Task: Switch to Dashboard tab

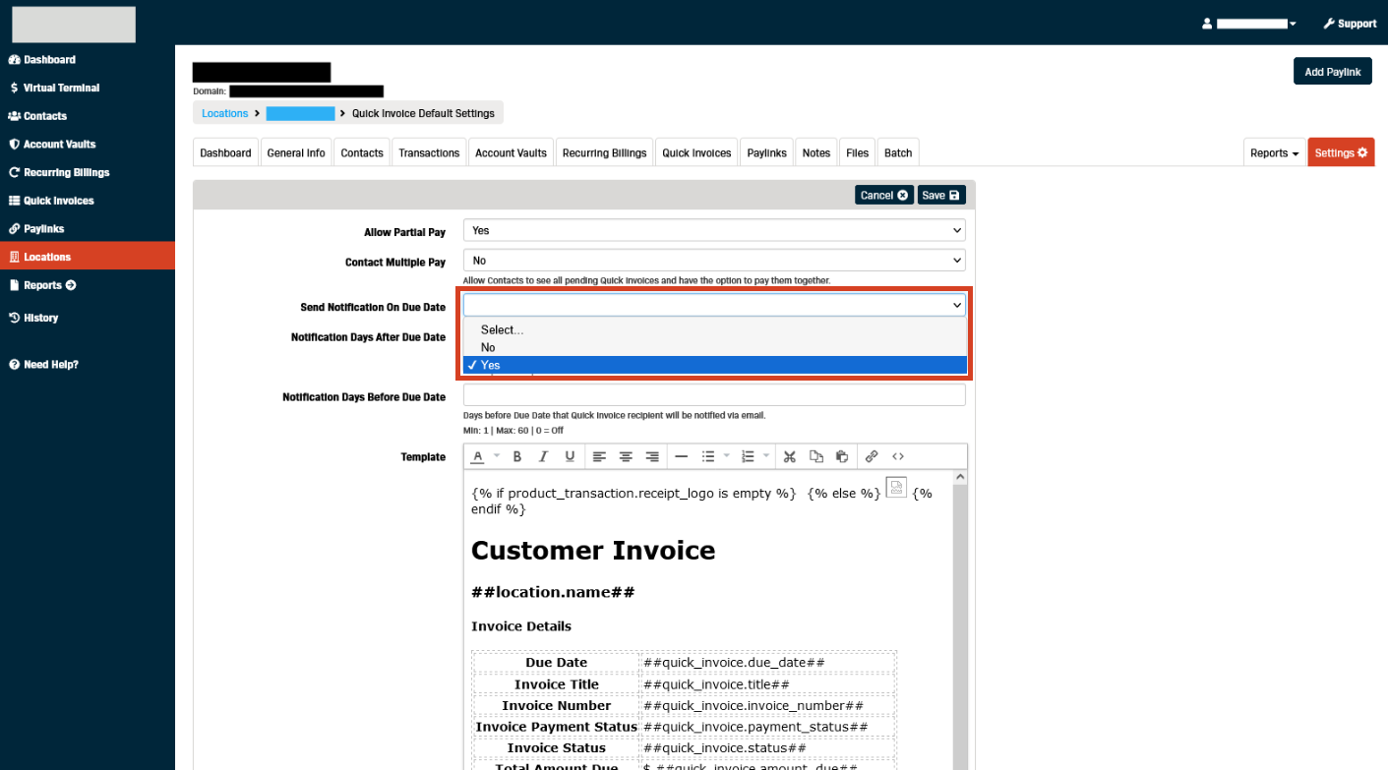Action: [225, 152]
